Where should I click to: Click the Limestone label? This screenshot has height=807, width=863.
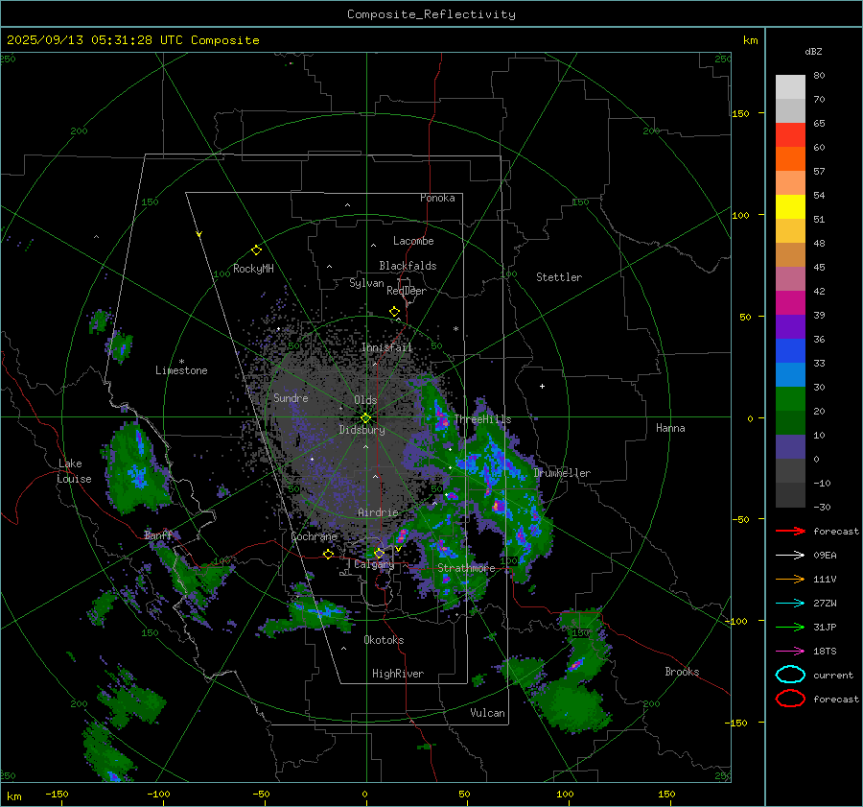pos(181,370)
